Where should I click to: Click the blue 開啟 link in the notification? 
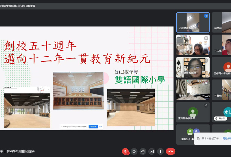pyautogui.click(x=227, y=138)
